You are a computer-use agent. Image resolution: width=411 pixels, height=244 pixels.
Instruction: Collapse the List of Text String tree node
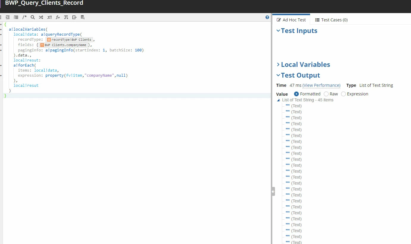click(279, 100)
